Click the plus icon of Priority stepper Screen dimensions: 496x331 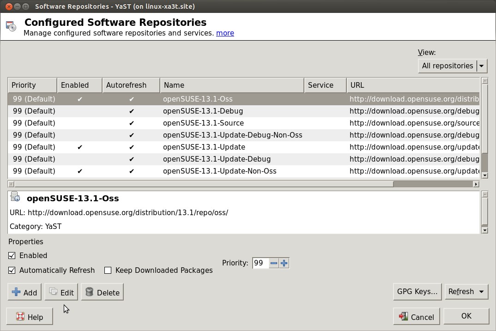point(284,263)
